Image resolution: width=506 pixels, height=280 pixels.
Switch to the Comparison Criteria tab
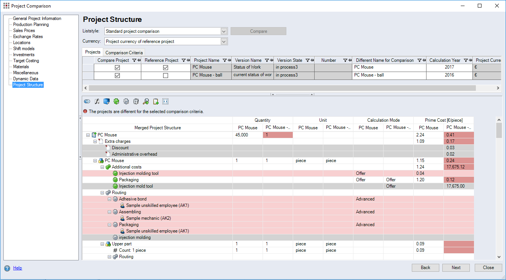124,53
